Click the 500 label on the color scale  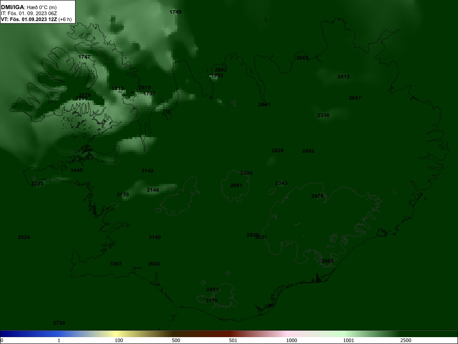tap(176, 340)
